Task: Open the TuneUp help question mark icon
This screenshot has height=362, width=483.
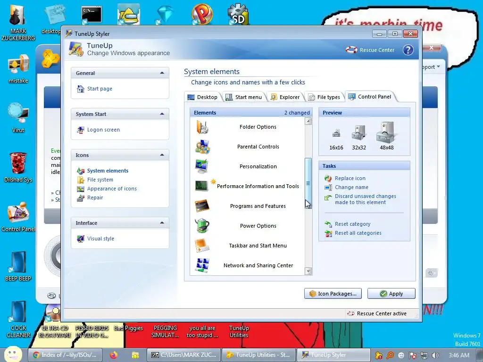Action: pos(408,50)
